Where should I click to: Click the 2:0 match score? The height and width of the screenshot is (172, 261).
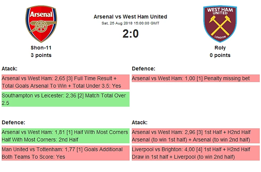pyautogui.click(x=130, y=34)
